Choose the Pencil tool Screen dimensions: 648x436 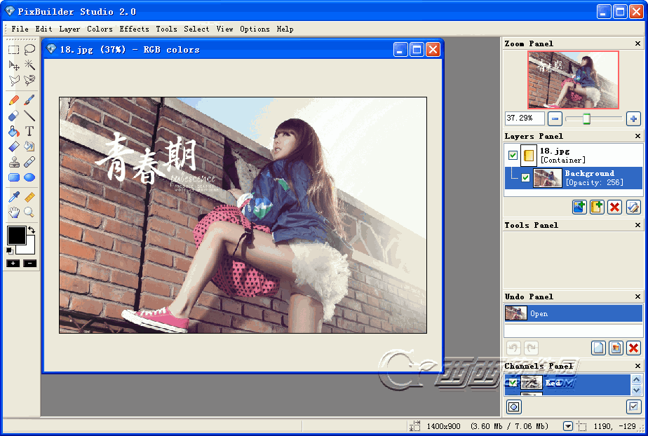[x=13, y=100]
